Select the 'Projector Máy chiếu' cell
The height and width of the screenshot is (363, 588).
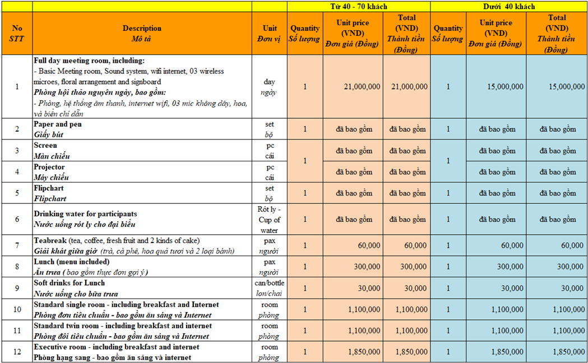pyautogui.click(x=142, y=172)
